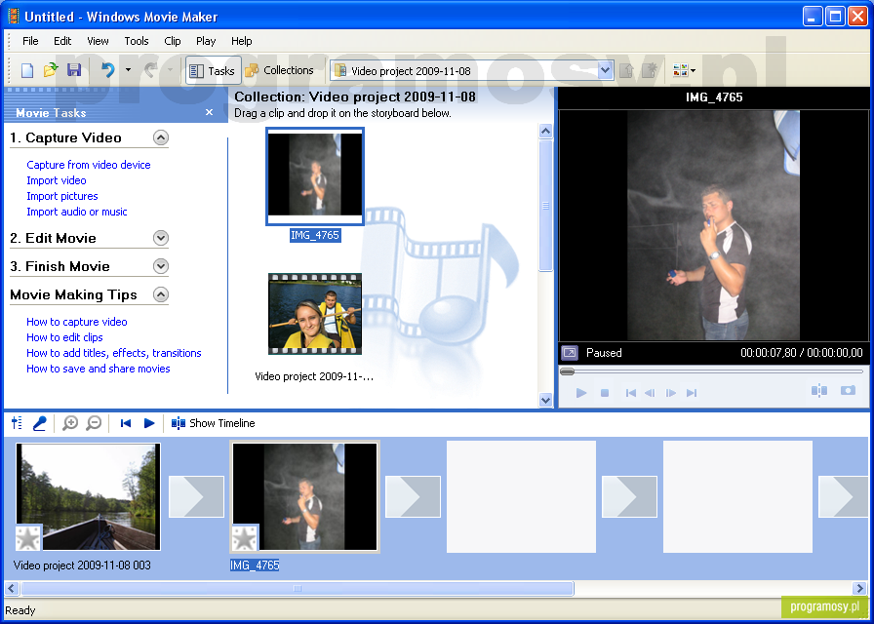Rewind the storyboard to start
This screenshot has height=624, width=874.
point(126,423)
